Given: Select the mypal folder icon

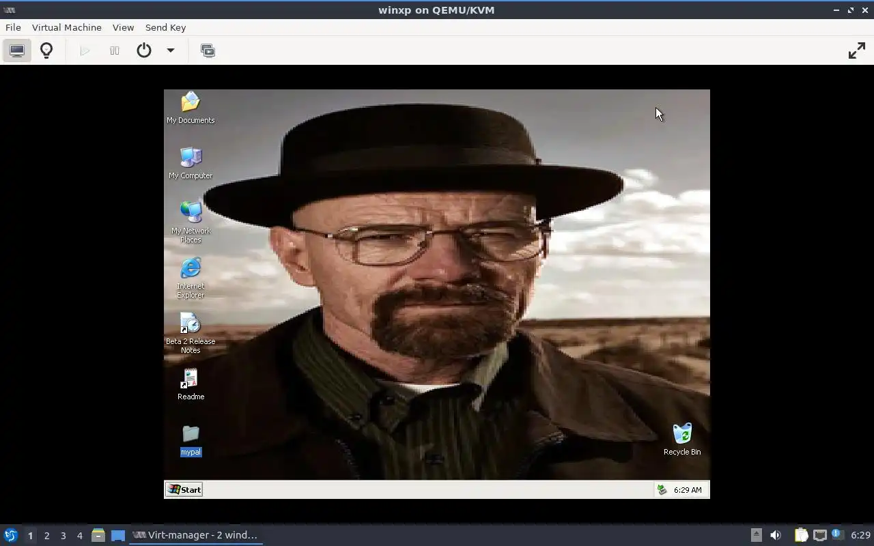Looking at the screenshot, I should [x=191, y=440].
